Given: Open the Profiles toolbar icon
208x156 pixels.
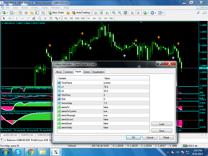Looking at the screenshot, I should coord(11,13).
